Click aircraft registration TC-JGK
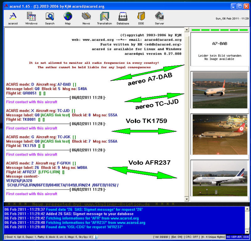 pyautogui.click(x=64, y=137)
